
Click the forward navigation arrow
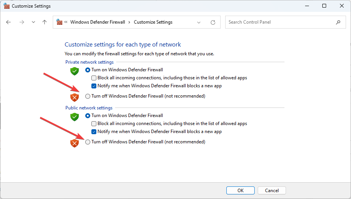pos(22,22)
